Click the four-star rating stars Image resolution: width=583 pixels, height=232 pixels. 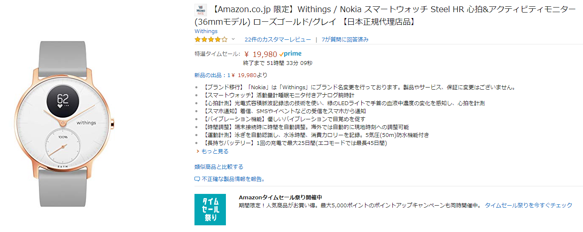[211, 40]
